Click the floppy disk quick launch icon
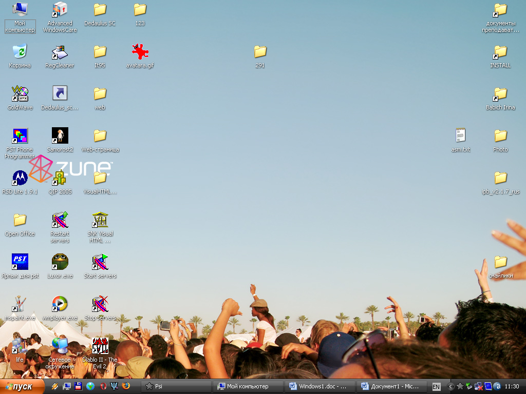Image resolution: width=526 pixels, height=394 pixels. tap(79, 386)
